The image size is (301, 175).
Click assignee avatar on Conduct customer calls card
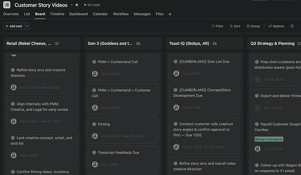176,147
